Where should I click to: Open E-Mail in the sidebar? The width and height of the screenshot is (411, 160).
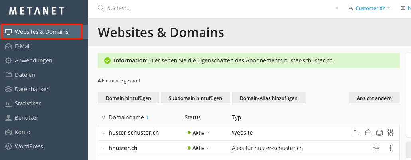tap(23, 46)
